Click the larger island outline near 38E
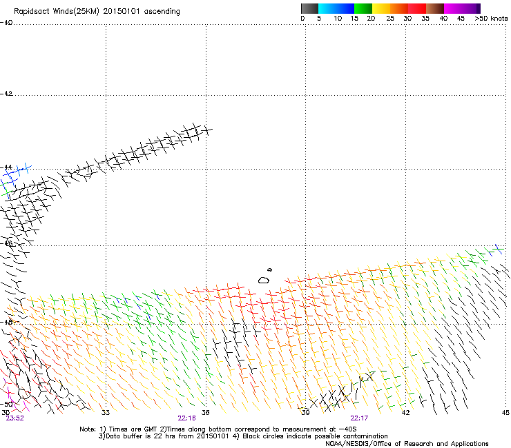511x448 pixels. [x=264, y=280]
